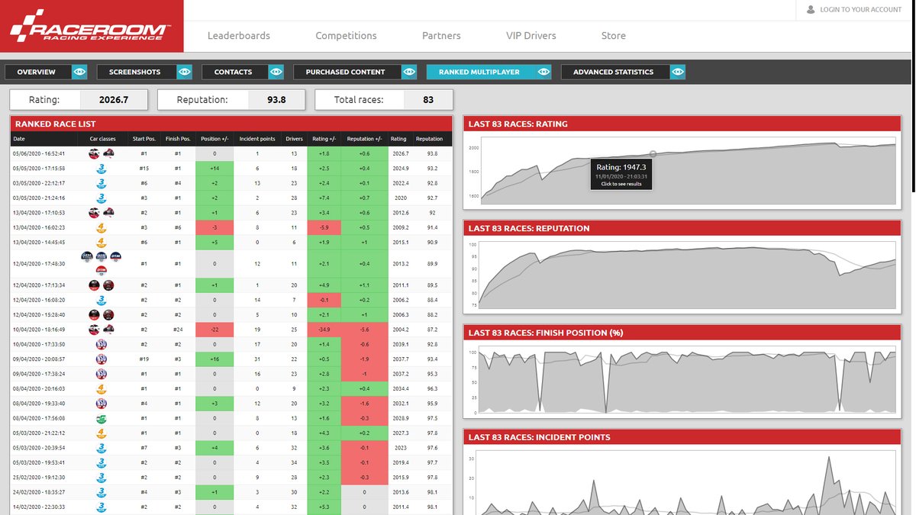The height and width of the screenshot is (515, 916).
Task: Open the VIP Drivers page
Action: pyautogui.click(x=531, y=36)
